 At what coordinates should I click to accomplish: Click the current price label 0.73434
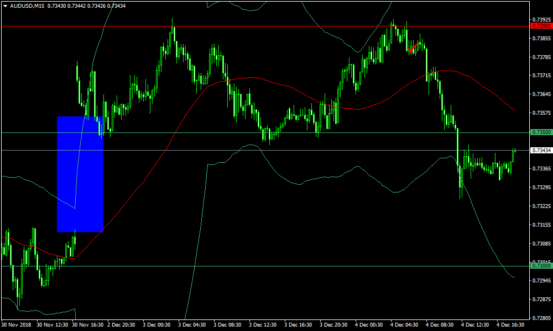click(541, 151)
